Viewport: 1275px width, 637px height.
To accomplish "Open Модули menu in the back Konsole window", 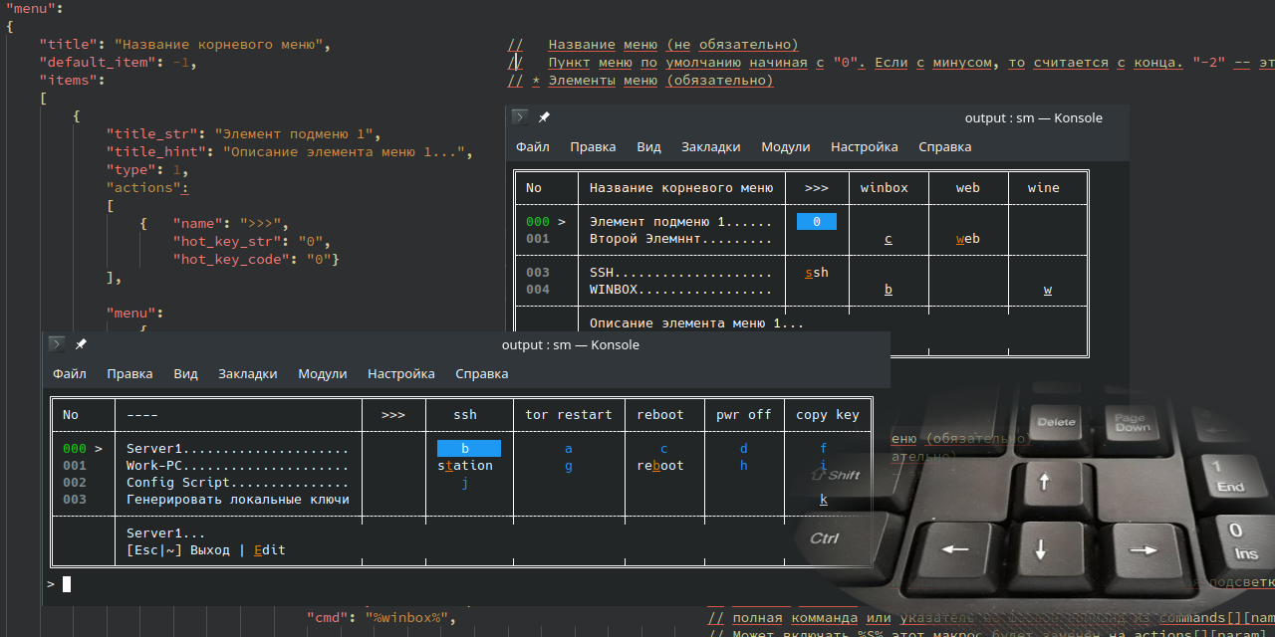I will coord(785,146).
